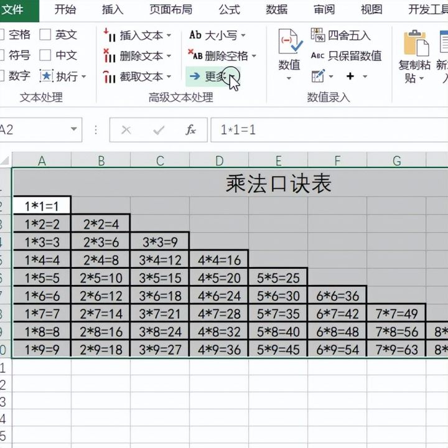This screenshot has width=448, height=448.
Task: Select cell containing 1*9=9
Action: (42, 349)
